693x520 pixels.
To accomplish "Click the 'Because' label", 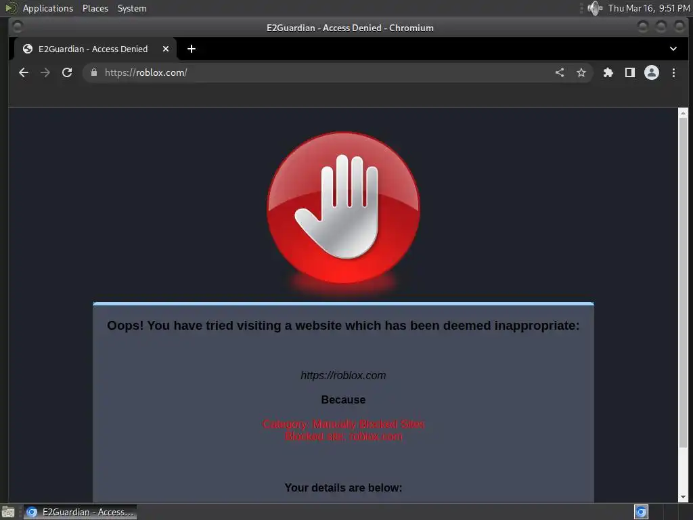I will (x=343, y=399).
